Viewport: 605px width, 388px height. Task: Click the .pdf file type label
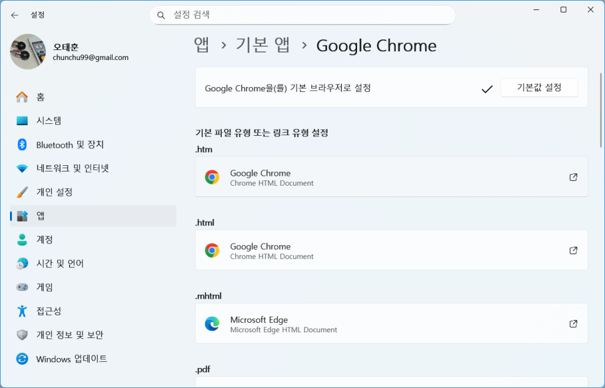[203, 369]
